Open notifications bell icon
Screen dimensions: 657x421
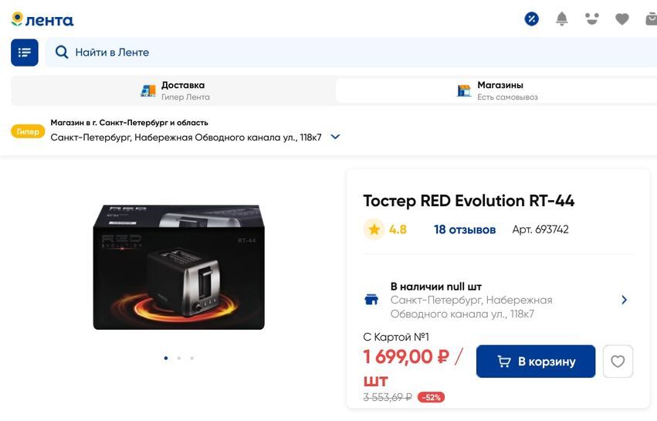[x=562, y=19]
